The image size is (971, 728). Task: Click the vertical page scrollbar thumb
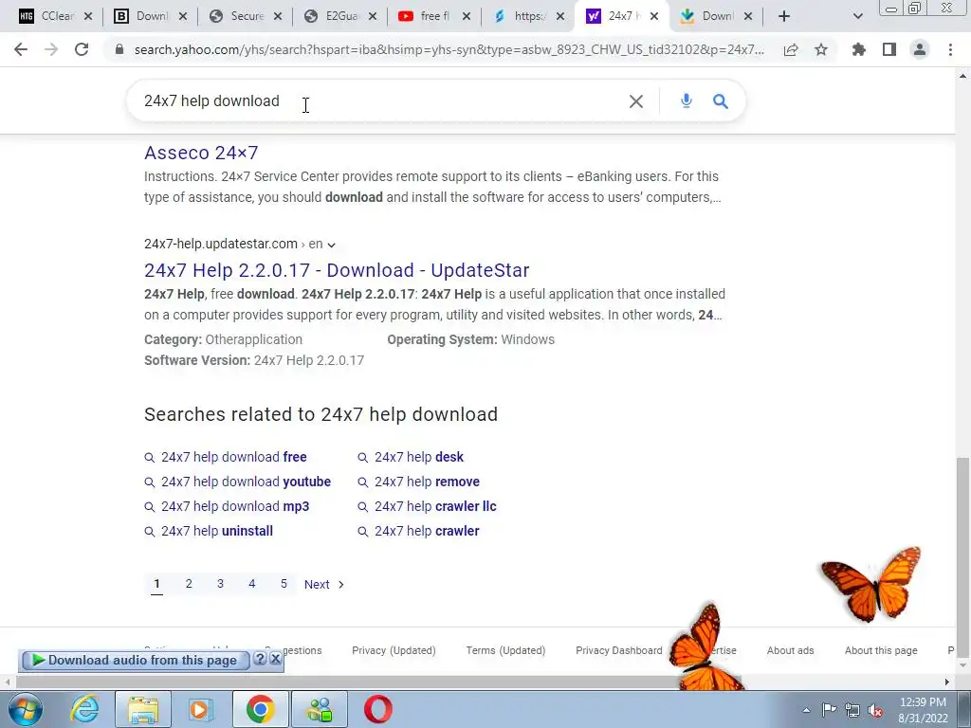click(x=962, y=557)
